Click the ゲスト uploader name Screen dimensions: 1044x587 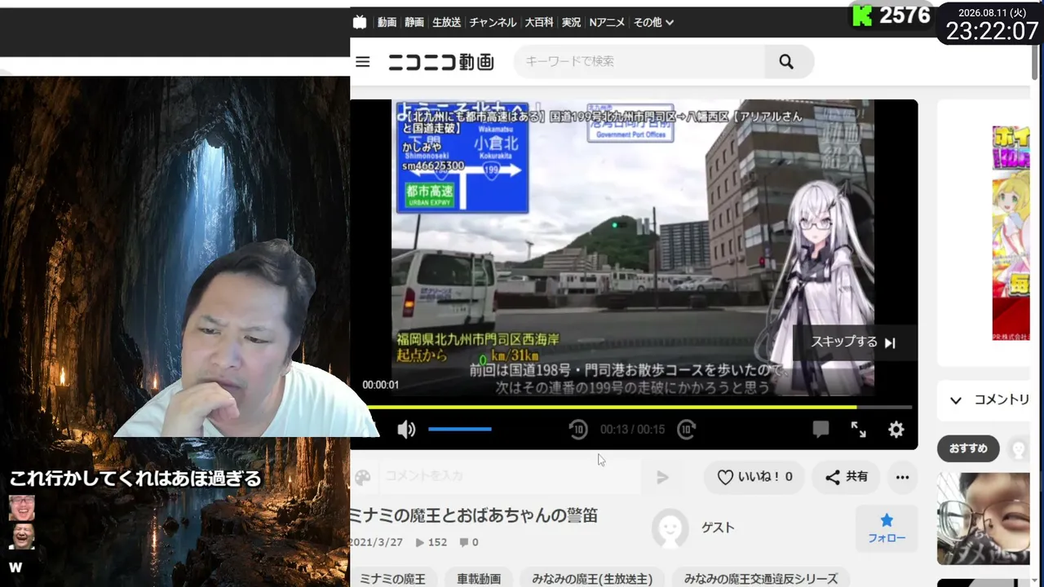(x=718, y=528)
